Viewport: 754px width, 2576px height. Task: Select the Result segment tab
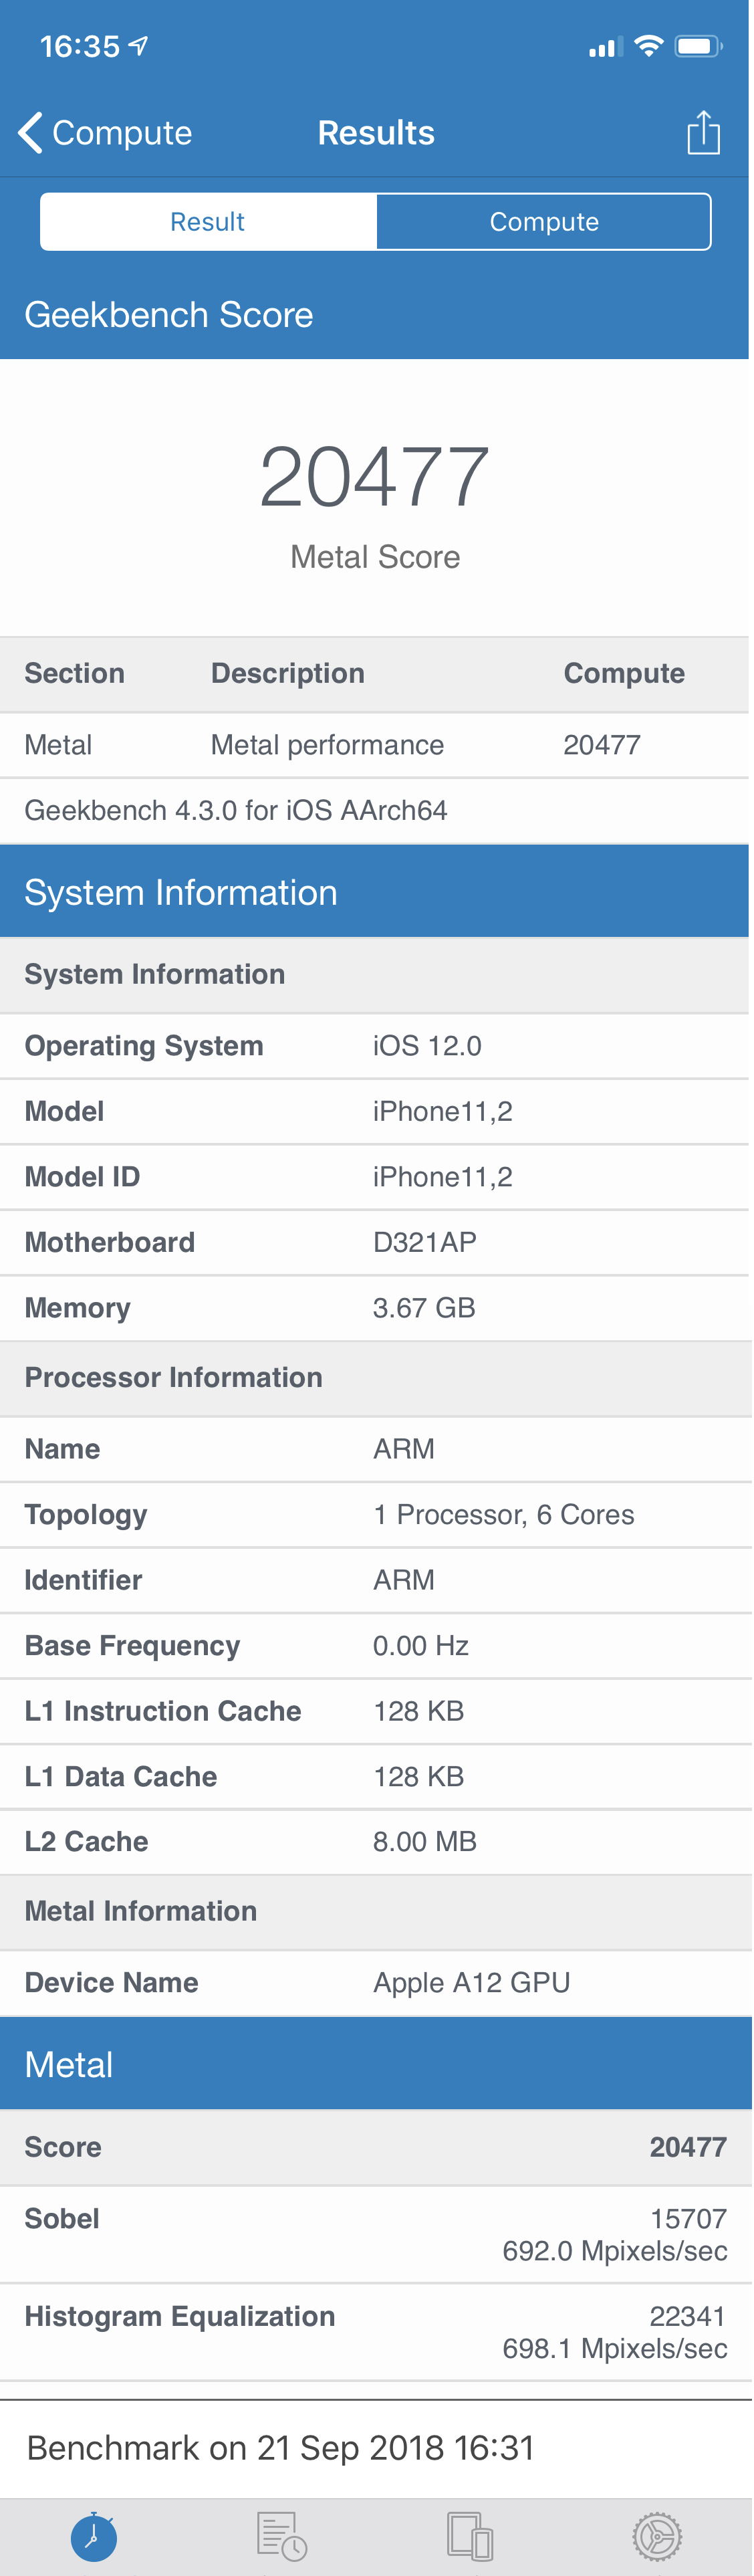tap(208, 221)
